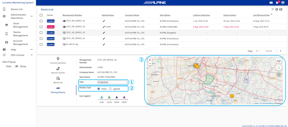The image size is (288, 127).
Task: Toggle the select-all checkbox in table header
Action: [41, 15]
